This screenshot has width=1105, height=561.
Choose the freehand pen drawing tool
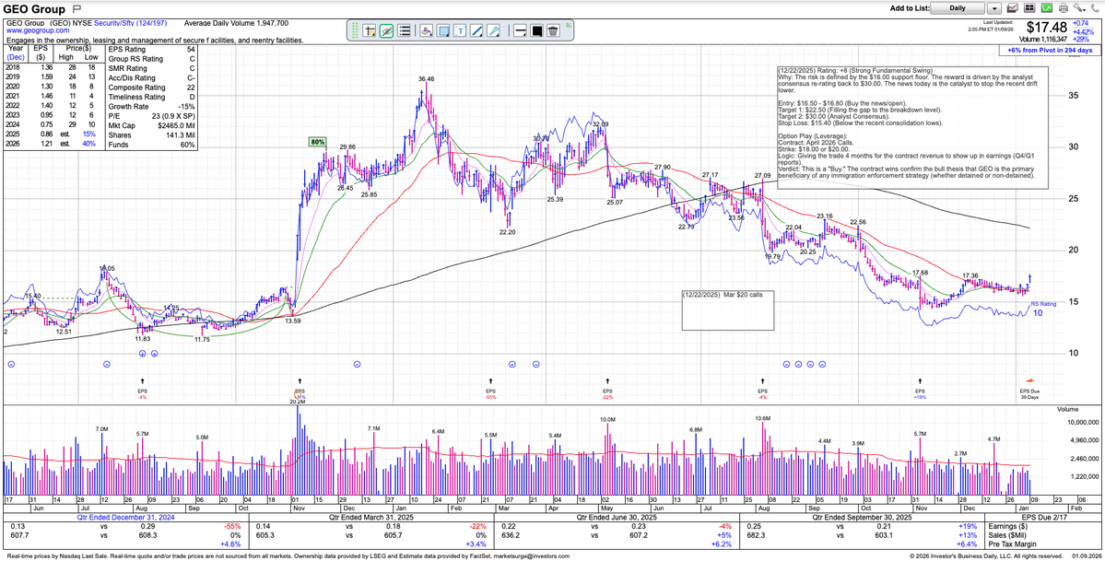(x=425, y=31)
